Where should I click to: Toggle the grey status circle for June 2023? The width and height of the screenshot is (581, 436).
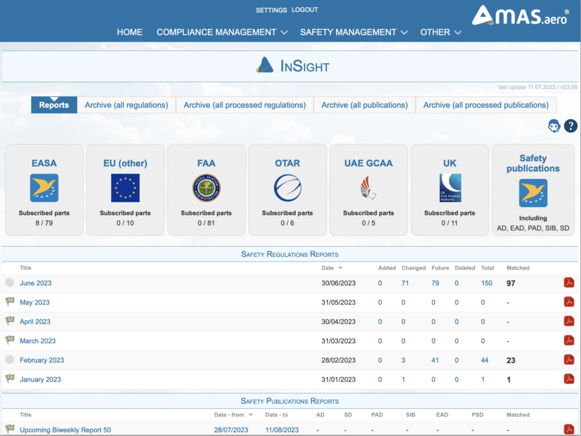10,282
